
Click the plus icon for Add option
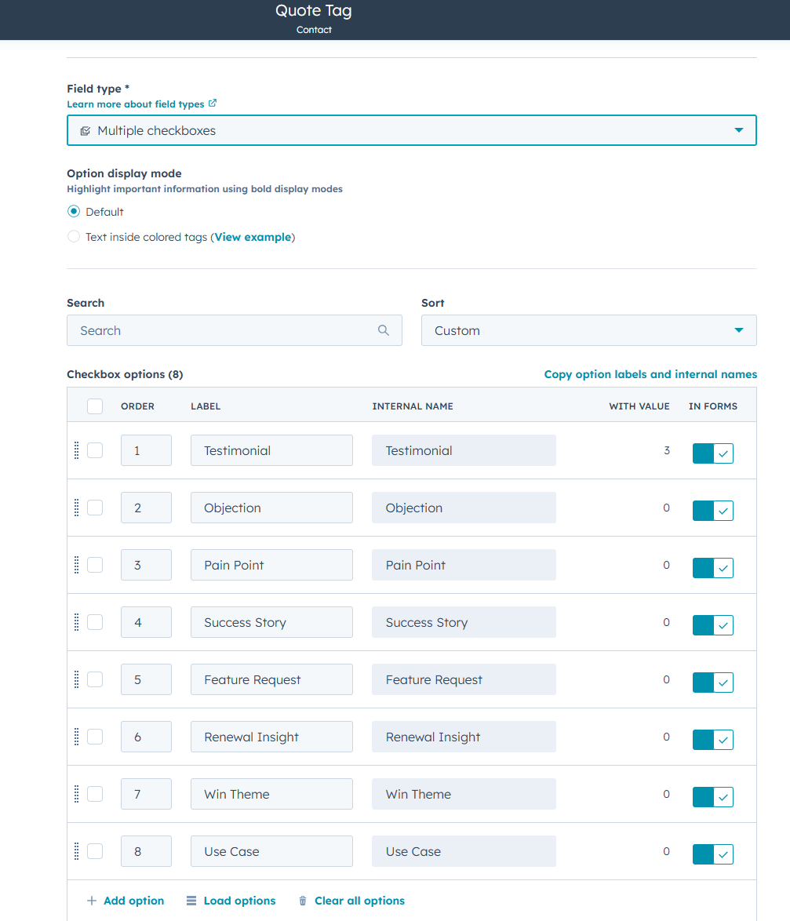(92, 901)
